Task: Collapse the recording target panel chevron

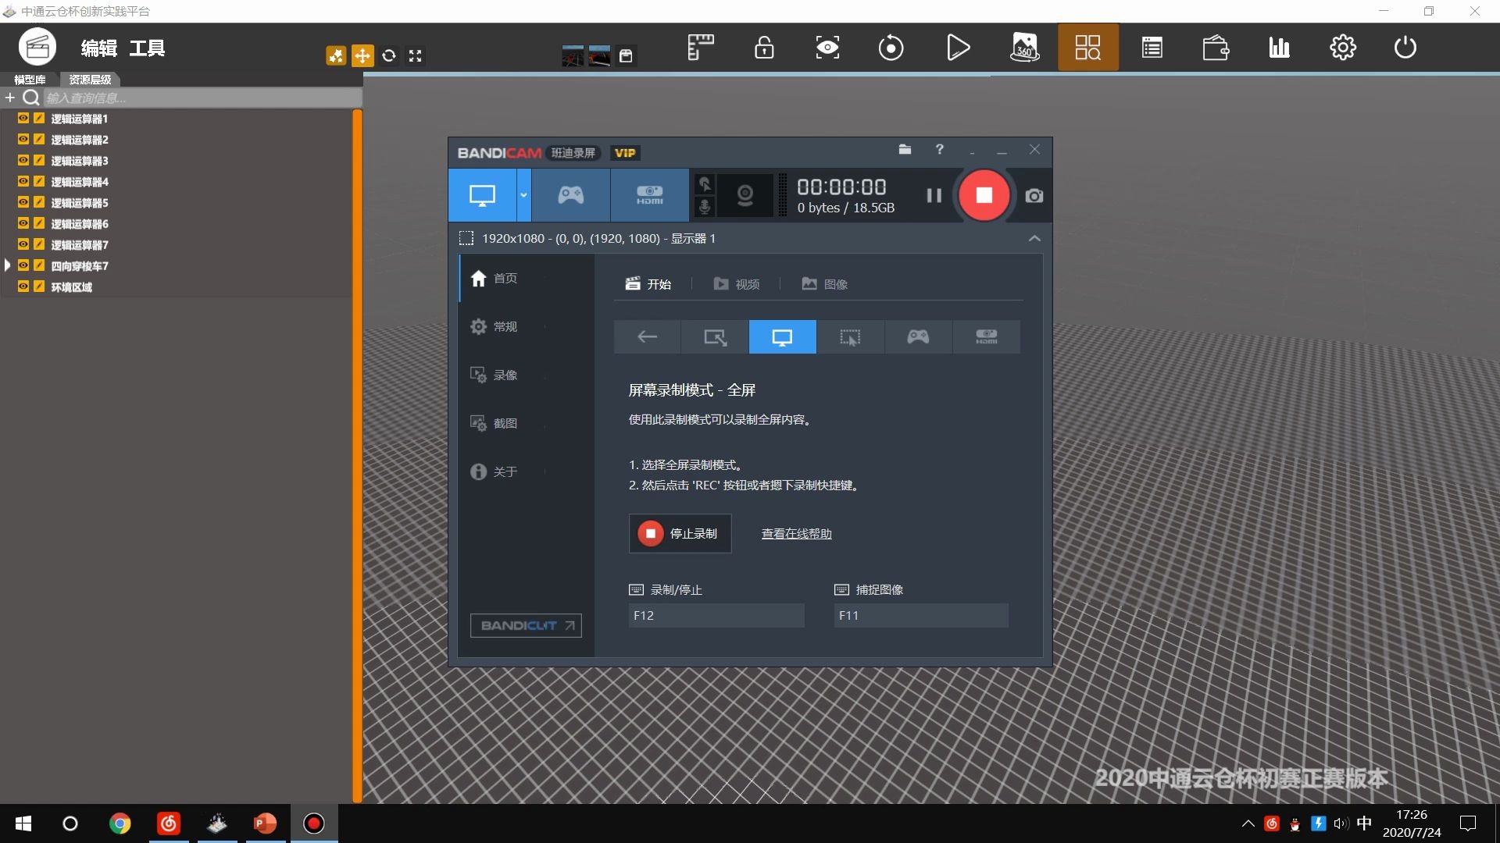Action: click(x=1034, y=238)
